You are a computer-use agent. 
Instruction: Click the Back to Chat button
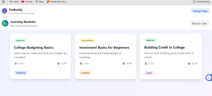(x=199, y=23)
